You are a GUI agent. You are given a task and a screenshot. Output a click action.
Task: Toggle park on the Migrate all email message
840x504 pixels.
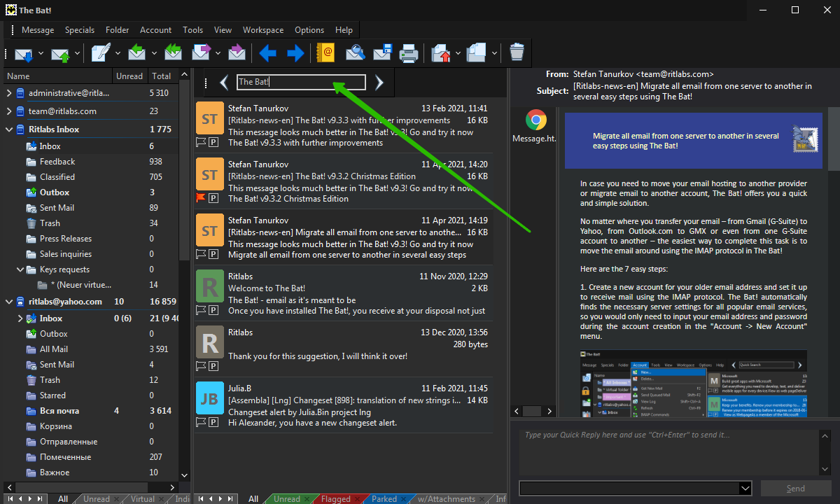click(x=213, y=254)
